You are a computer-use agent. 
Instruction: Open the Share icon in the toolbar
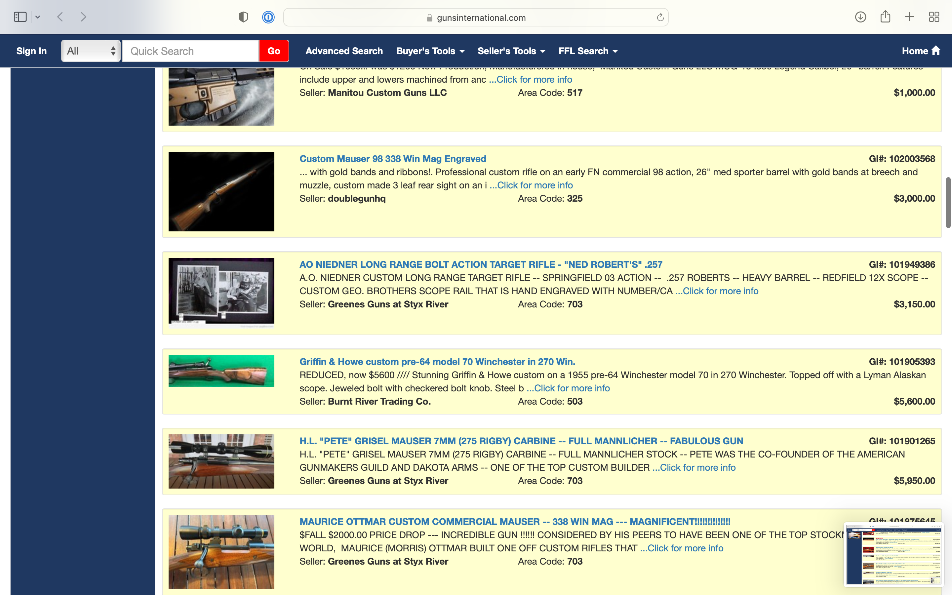click(x=885, y=17)
